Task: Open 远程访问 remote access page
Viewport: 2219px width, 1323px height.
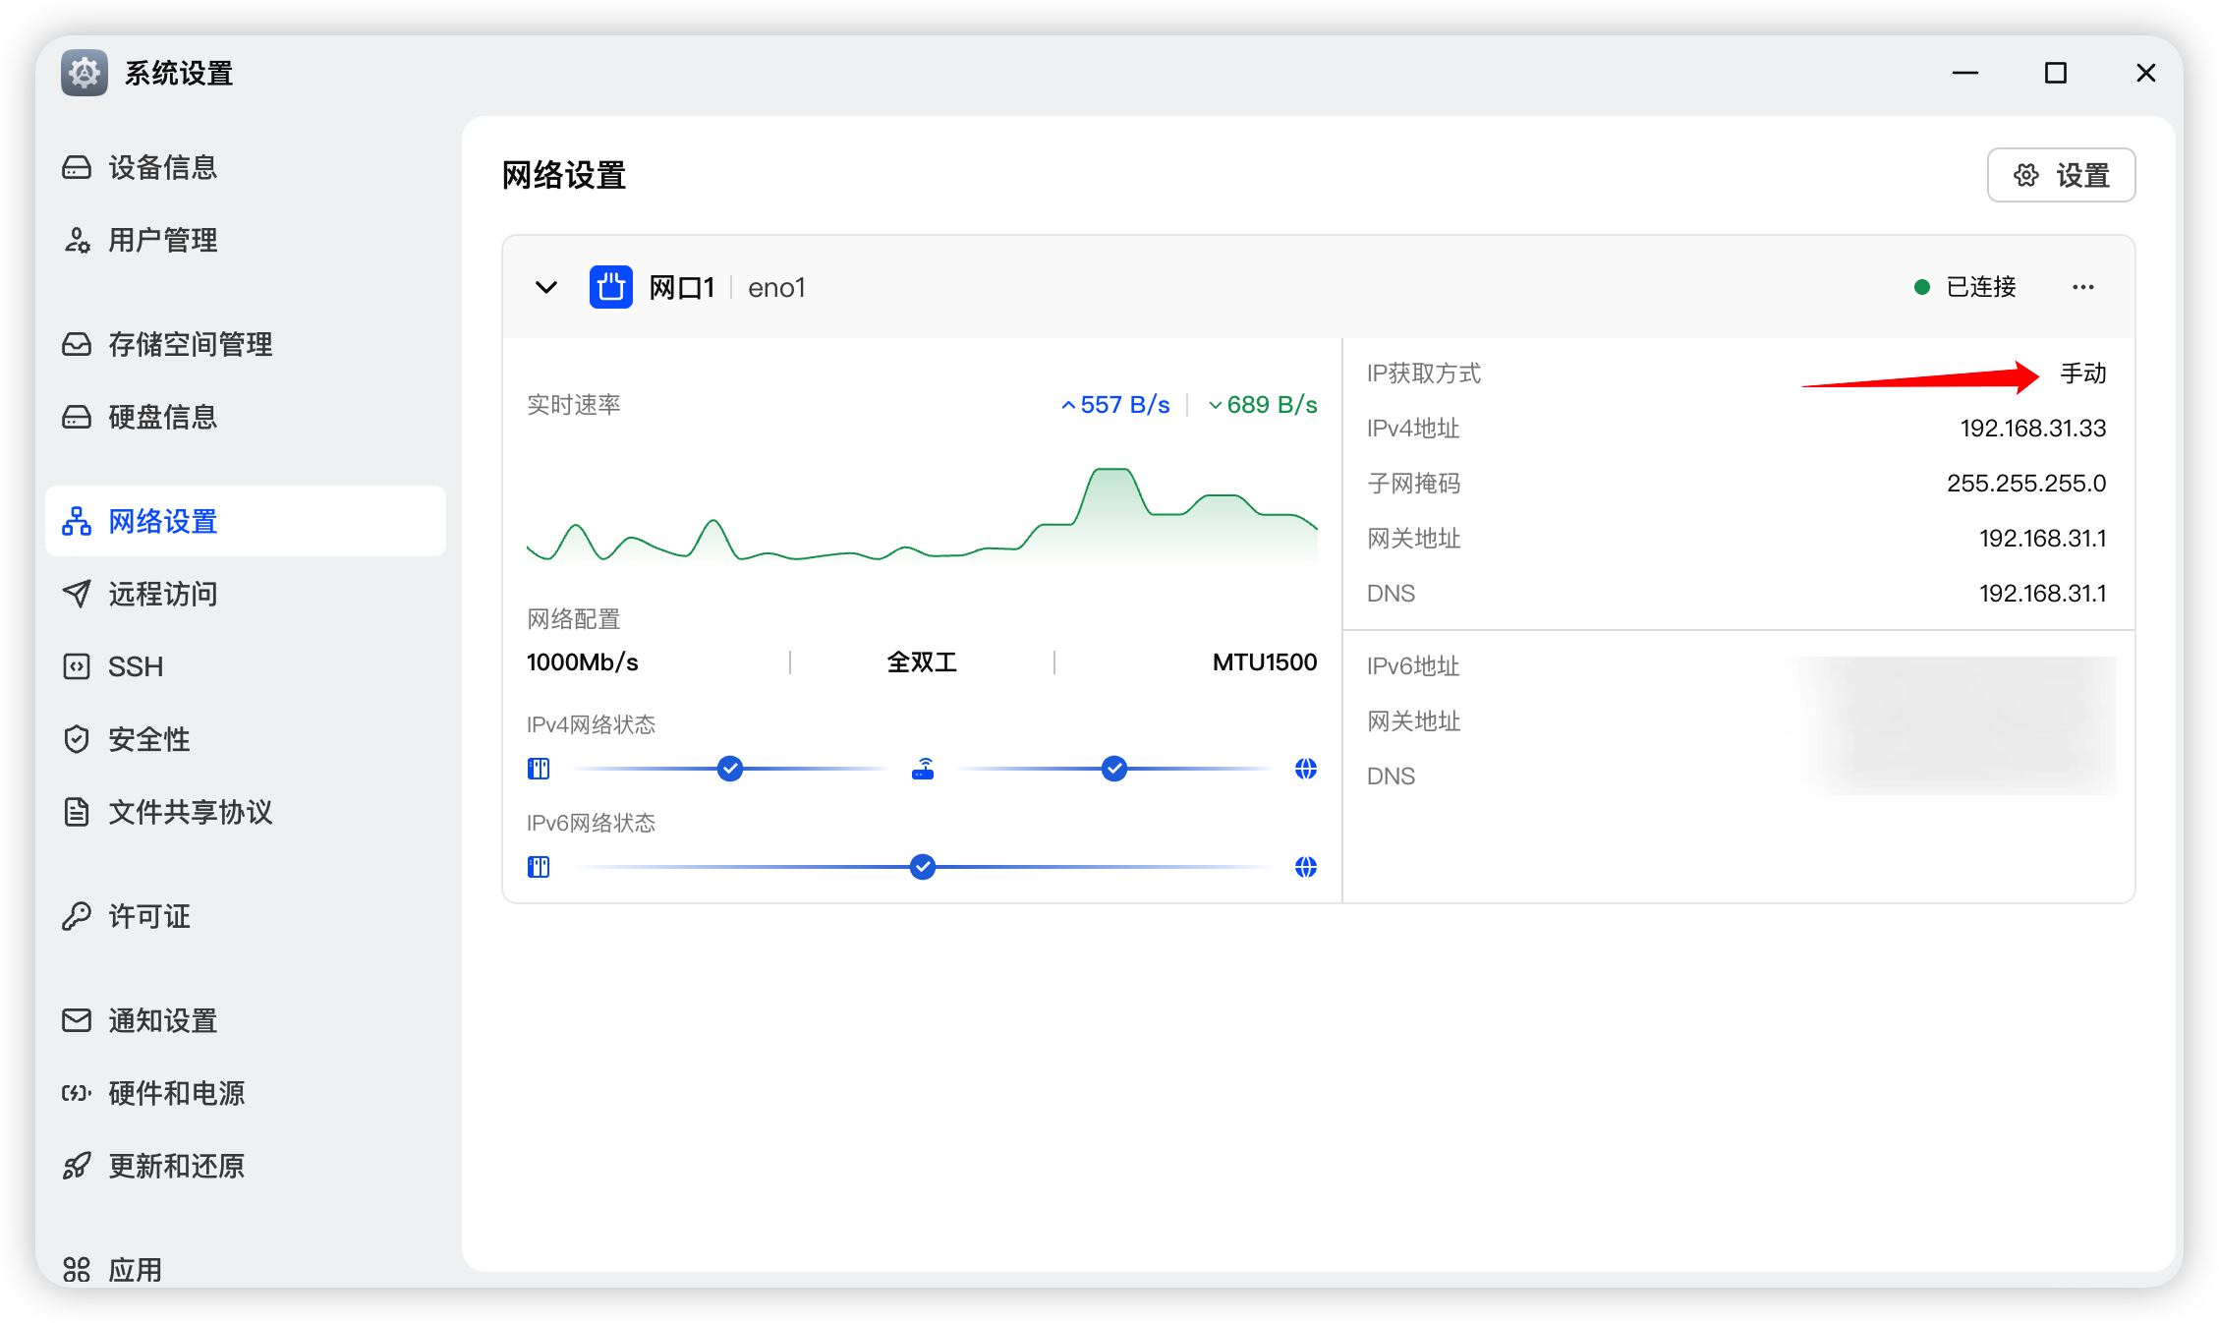Action: [162, 594]
